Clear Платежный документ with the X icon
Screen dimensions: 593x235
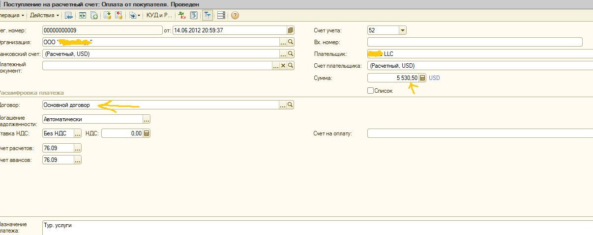point(283,66)
